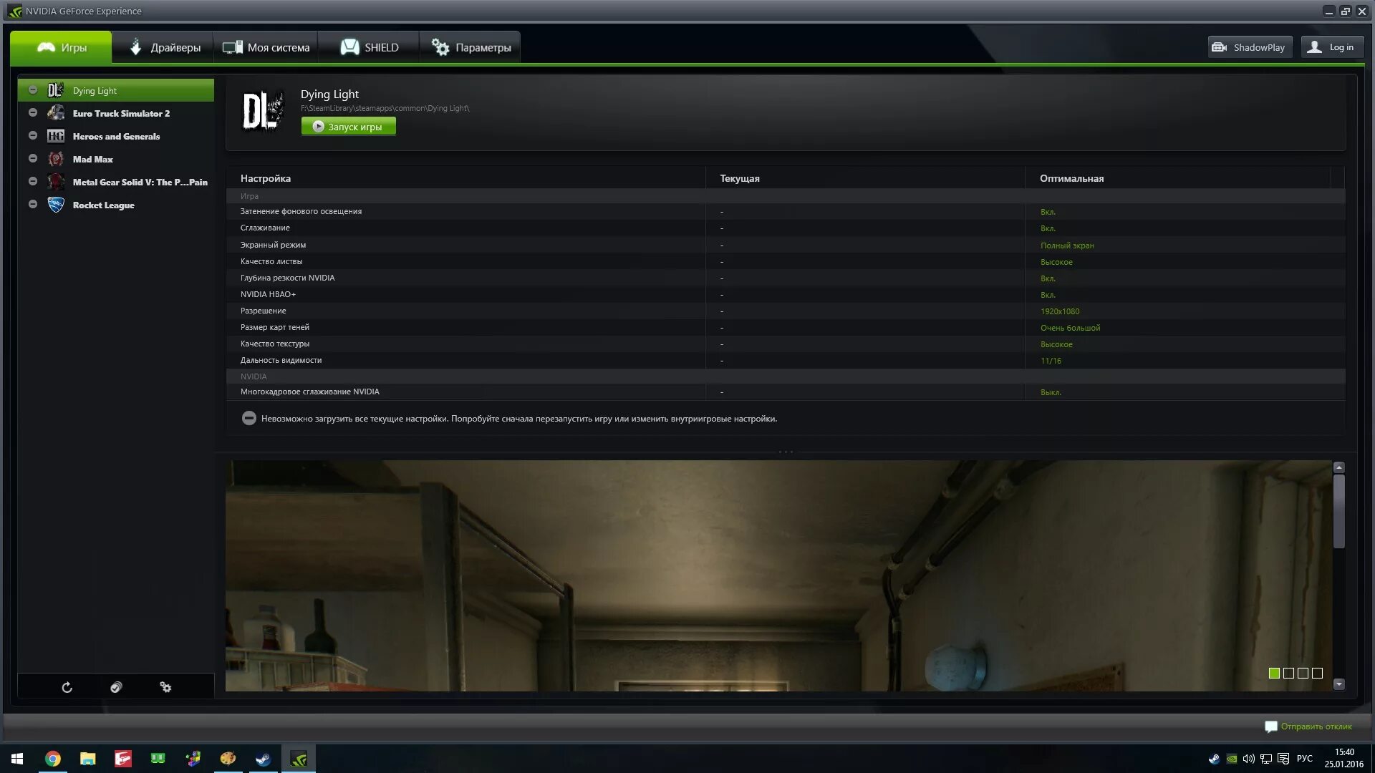The height and width of the screenshot is (773, 1375).
Task: Click the 1920x1080 optimal resolution value
Action: [x=1060, y=311]
